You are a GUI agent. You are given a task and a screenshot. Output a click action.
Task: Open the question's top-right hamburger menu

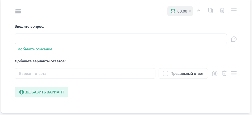(x=234, y=10)
